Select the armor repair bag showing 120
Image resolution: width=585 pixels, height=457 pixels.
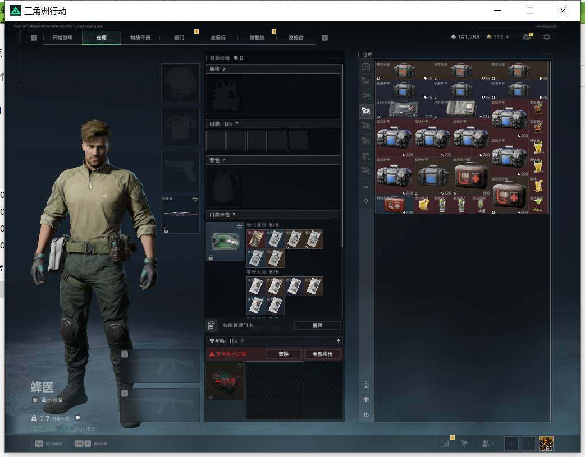pyautogui.click(x=433, y=176)
